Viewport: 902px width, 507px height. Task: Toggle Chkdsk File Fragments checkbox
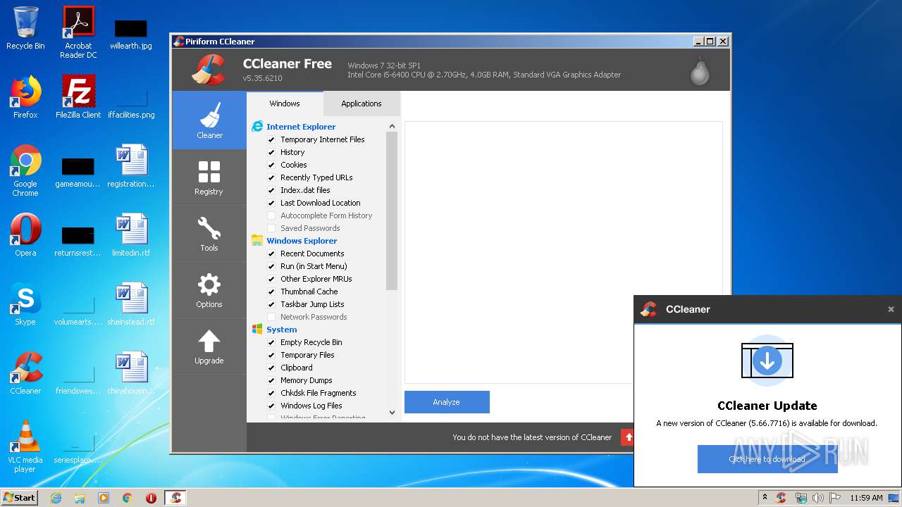[271, 393]
